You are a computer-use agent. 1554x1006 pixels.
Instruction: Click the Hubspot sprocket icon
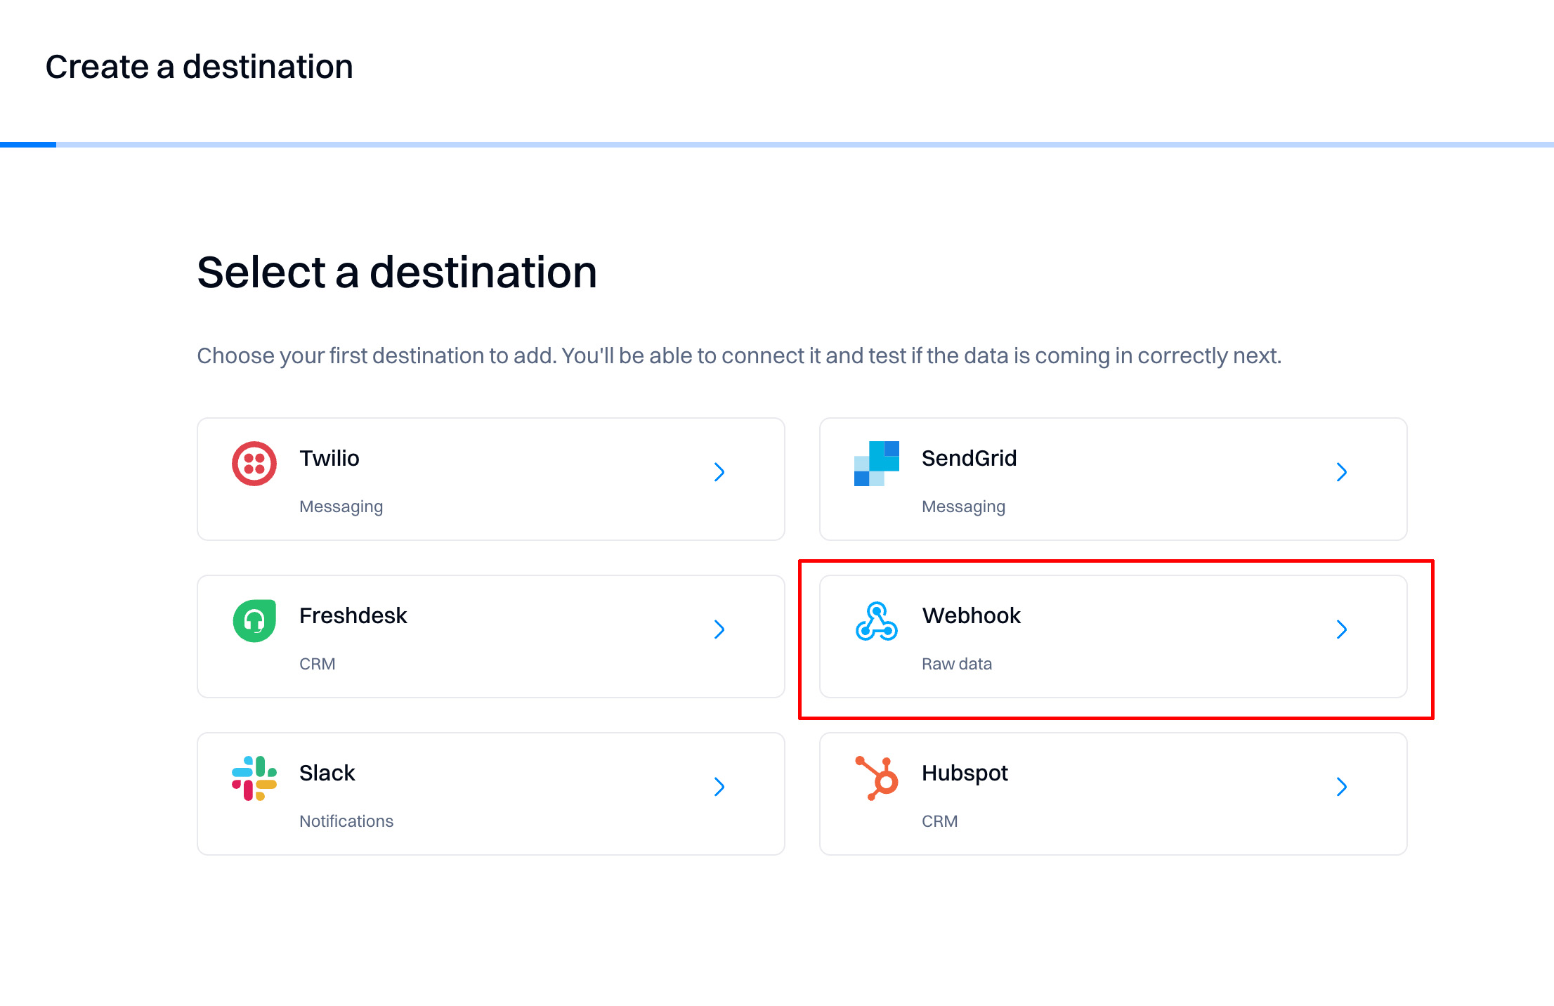[876, 778]
